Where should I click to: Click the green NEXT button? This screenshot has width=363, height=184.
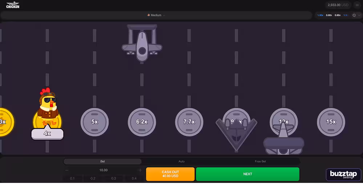click(x=248, y=174)
